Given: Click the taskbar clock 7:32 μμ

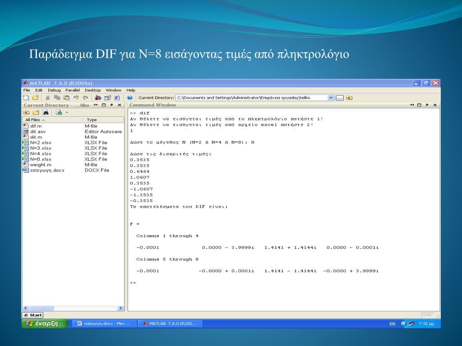Looking at the screenshot, I should 426,323.
